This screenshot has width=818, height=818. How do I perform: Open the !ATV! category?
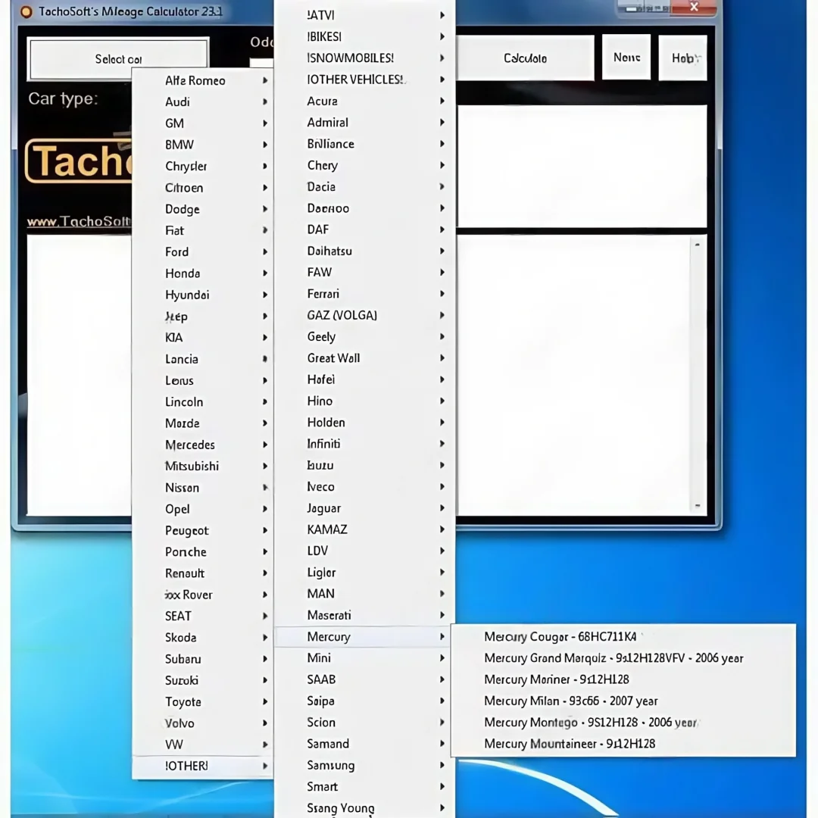pyautogui.click(x=364, y=15)
